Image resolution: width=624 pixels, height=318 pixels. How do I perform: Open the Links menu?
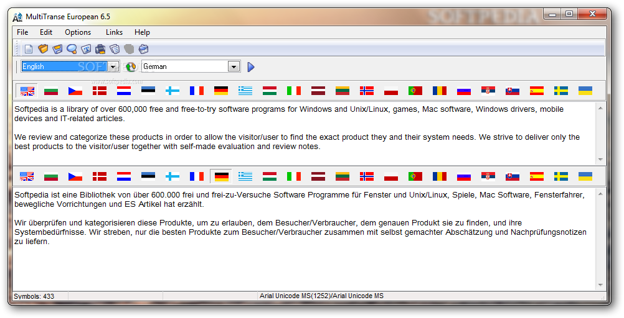[x=114, y=32]
